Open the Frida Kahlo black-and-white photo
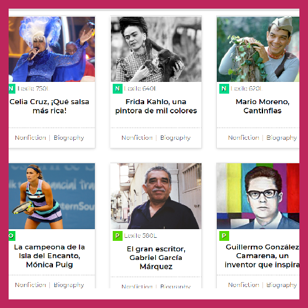Viewport: 308px width, 308px height. tap(156, 49)
